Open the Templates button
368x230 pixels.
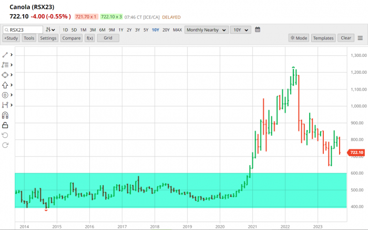[x=323, y=38]
